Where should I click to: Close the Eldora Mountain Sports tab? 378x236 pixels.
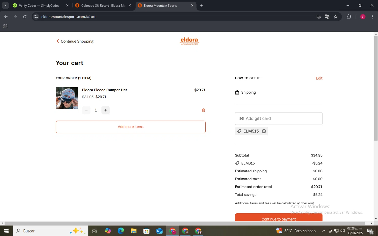pyautogui.click(x=192, y=6)
